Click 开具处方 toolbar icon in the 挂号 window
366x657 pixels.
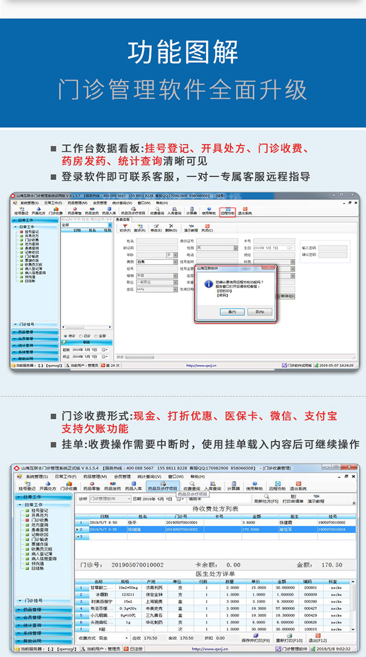point(38,211)
